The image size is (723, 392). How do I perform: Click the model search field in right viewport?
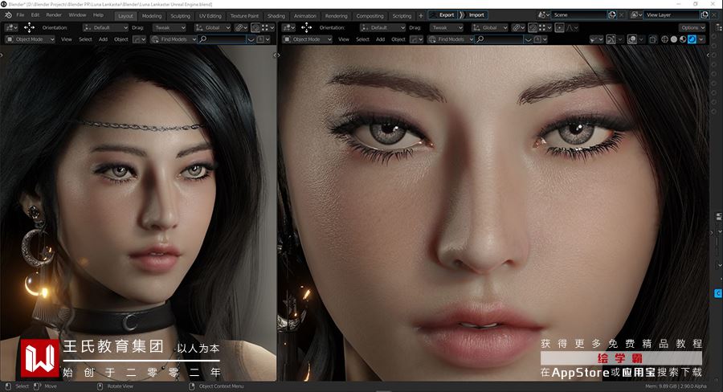(499, 39)
